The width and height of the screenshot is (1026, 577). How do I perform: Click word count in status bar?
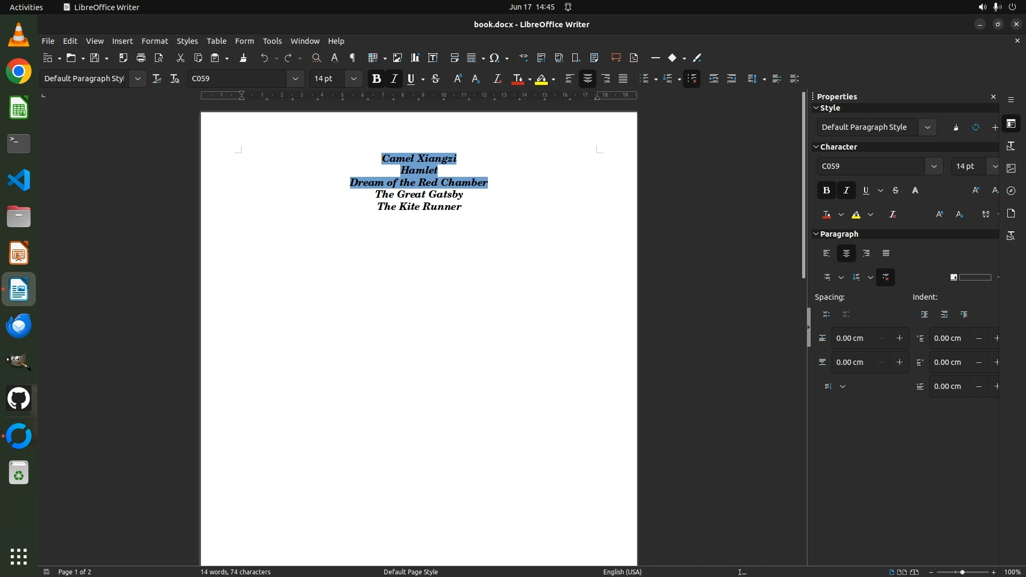[x=235, y=572]
